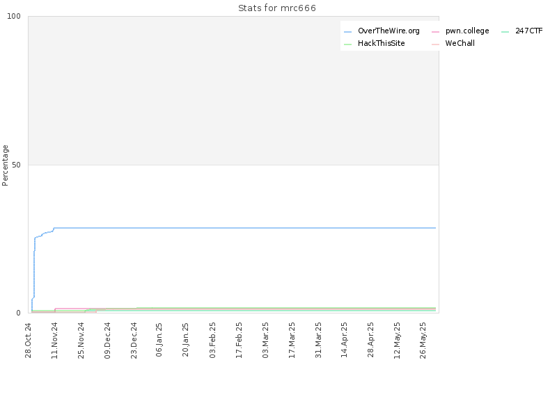This screenshot has height=417, width=557.
Task: Click the 247CTF legend label
Action: [x=529, y=31]
